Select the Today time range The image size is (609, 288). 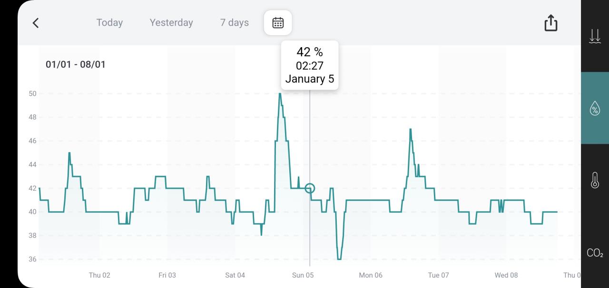click(x=109, y=23)
